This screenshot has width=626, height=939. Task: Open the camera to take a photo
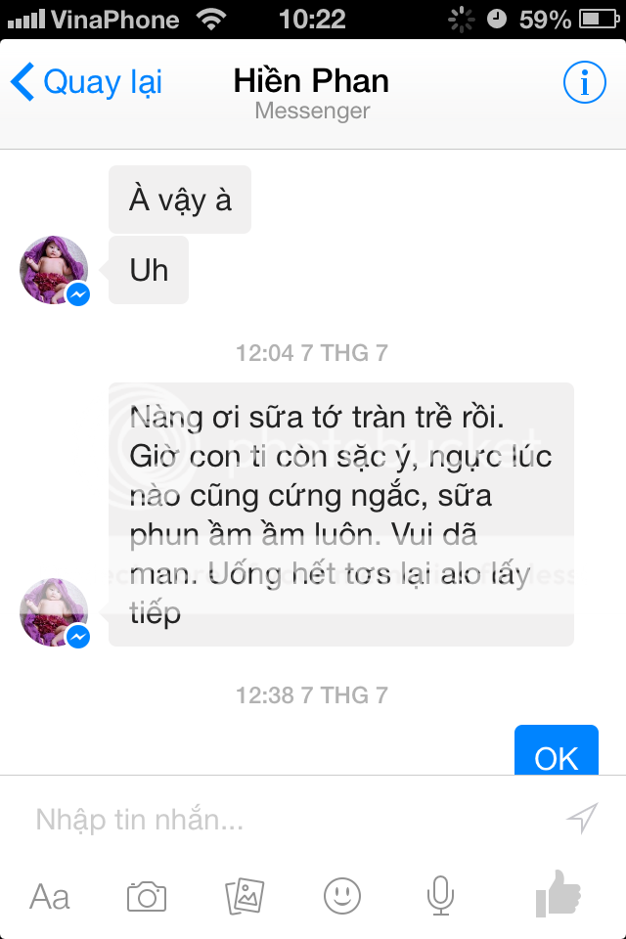click(146, 896)
